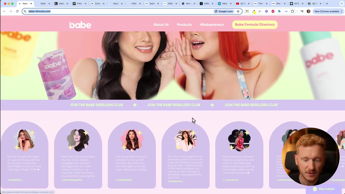Open the Adblock Plus extension
This screenshot has height=194, width=345.
273,11
